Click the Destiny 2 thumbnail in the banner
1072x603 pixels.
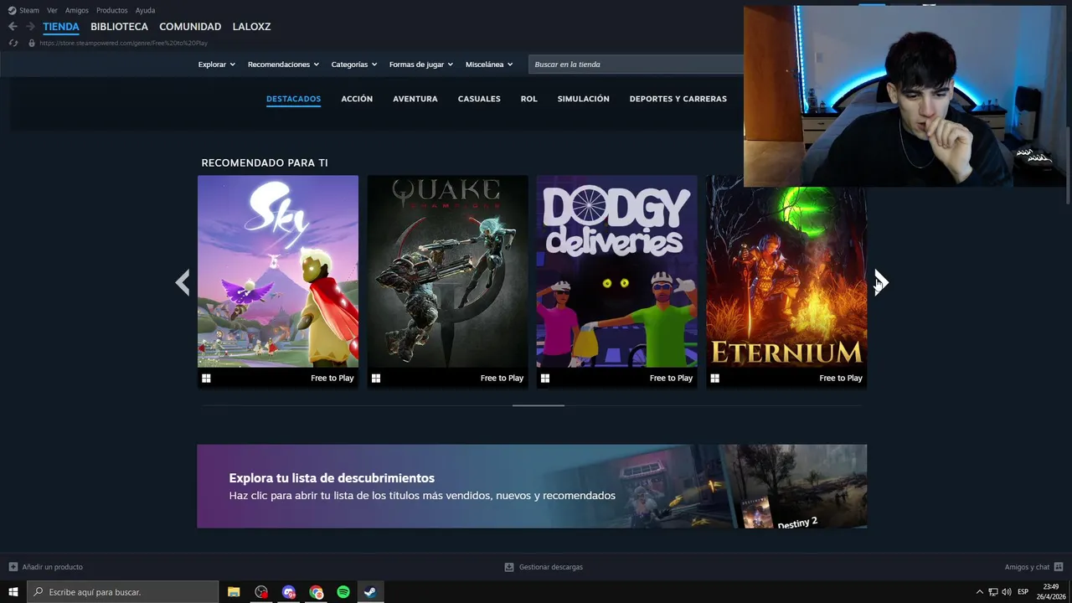click(758, 513)
